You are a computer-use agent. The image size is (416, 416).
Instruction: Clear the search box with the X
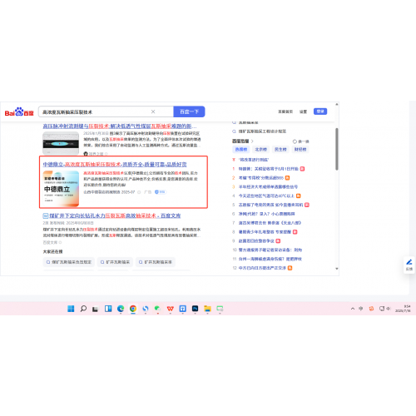pyautogui.click(x=153, y=111)
